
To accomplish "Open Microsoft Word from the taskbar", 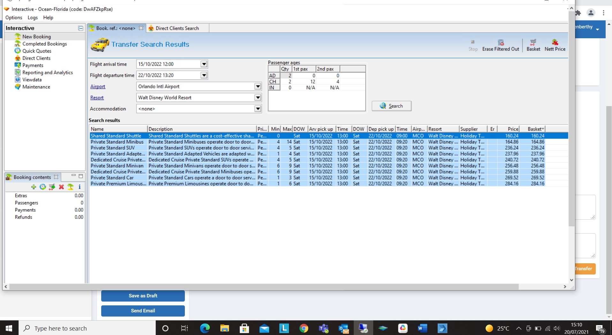I will [x=422, y=328].
